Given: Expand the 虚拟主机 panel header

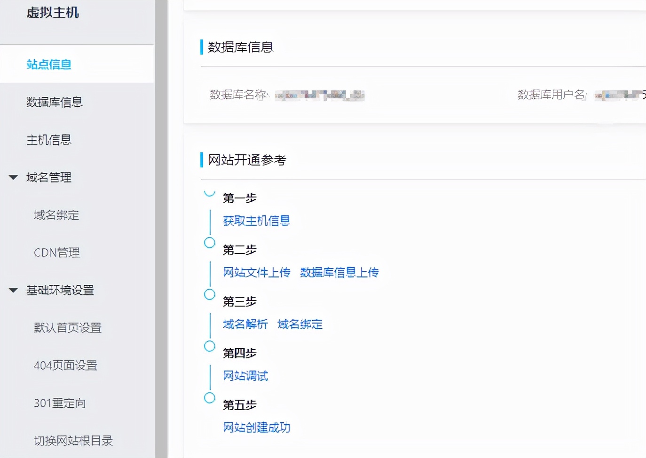Looking at the screenshot, I should point(52,13).
